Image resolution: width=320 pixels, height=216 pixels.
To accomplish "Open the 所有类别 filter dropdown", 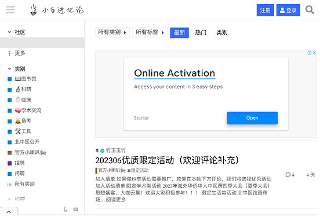I will 112,33.
